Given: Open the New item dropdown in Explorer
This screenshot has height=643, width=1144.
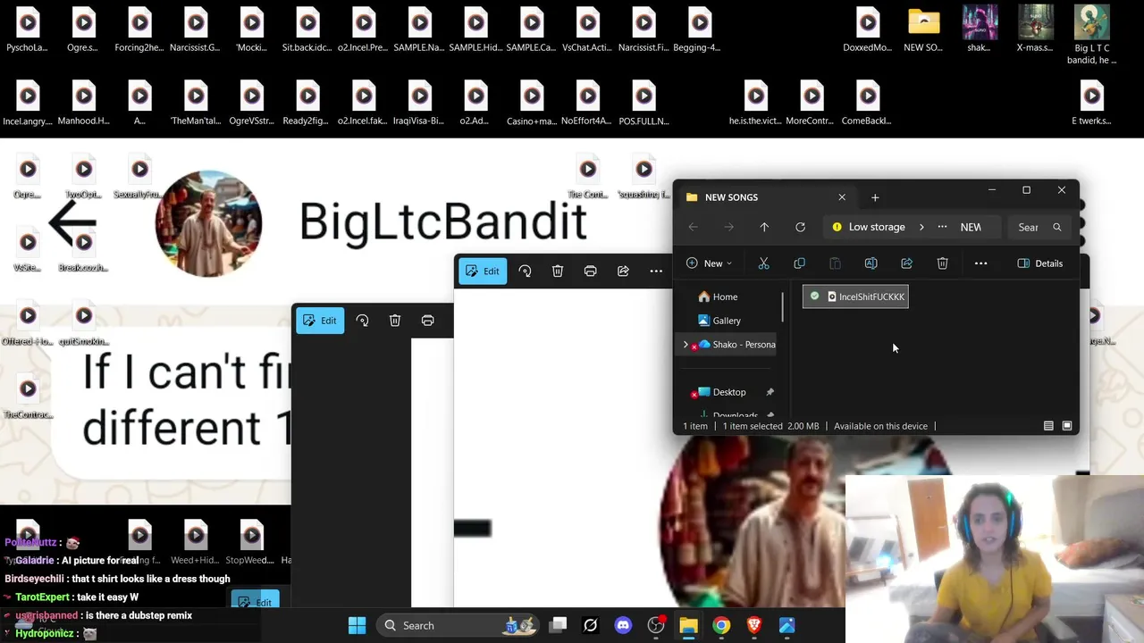Looking at the screenshot, I should pyautogui.click(x=709, y=263).
